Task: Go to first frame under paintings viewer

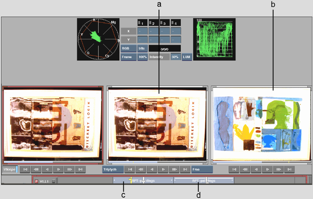Action: [234, 169]
